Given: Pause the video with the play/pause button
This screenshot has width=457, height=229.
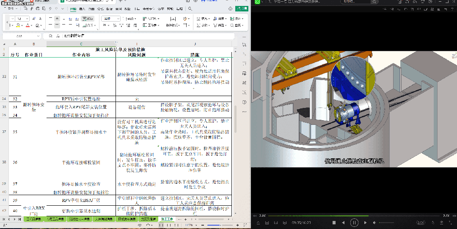Looking at the screenshot, I should (354, 223).
